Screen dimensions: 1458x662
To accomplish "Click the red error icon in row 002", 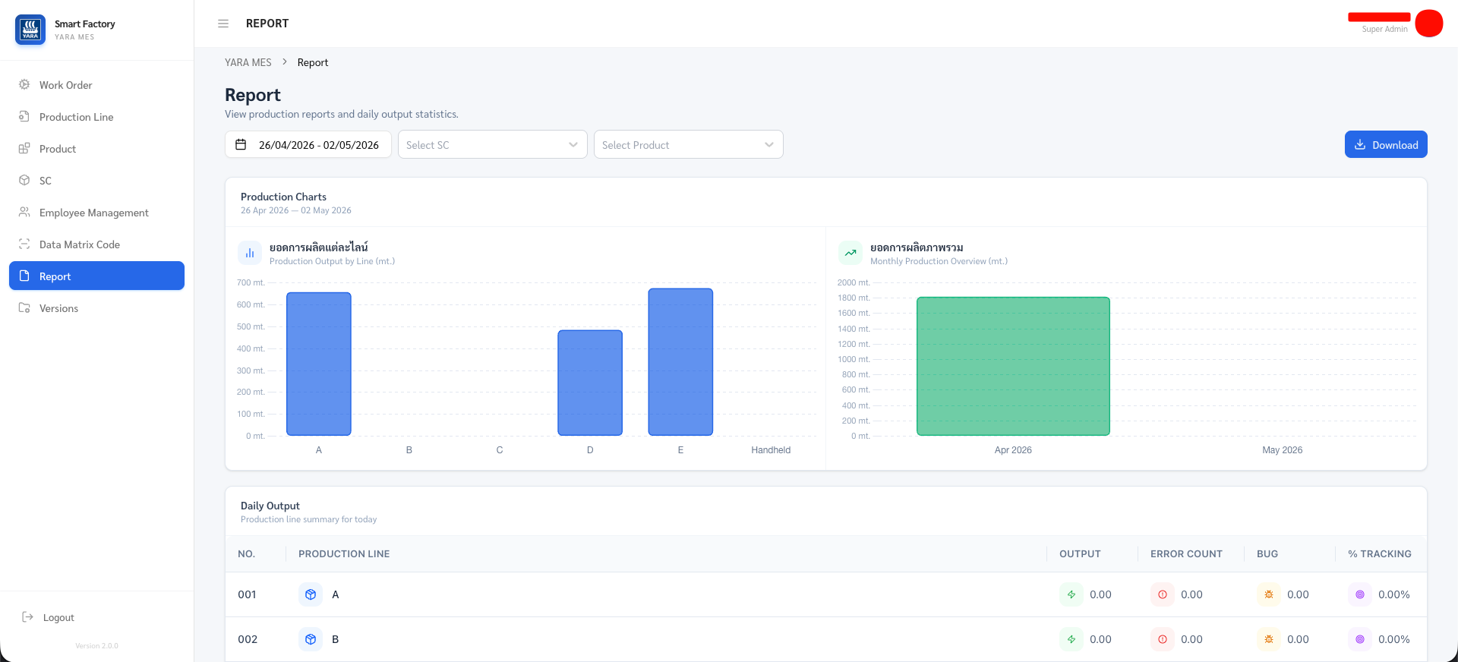I will (x=1163, y=639).
